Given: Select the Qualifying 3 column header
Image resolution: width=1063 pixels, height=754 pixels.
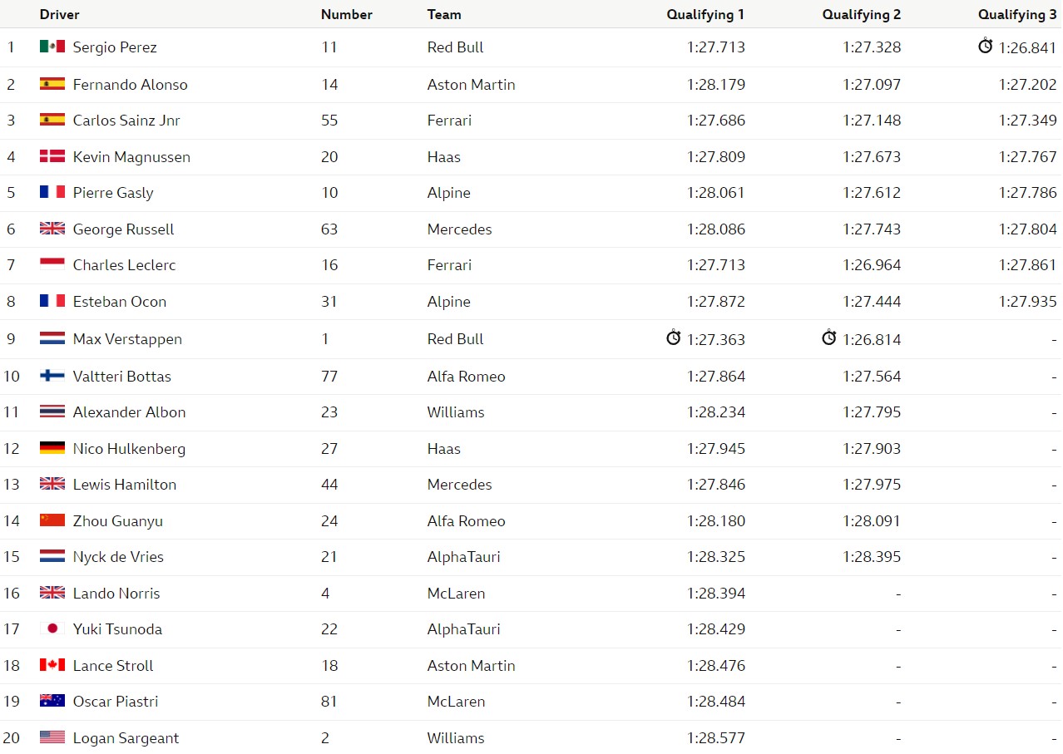Looking at the screenshot, I should 1017,14.
